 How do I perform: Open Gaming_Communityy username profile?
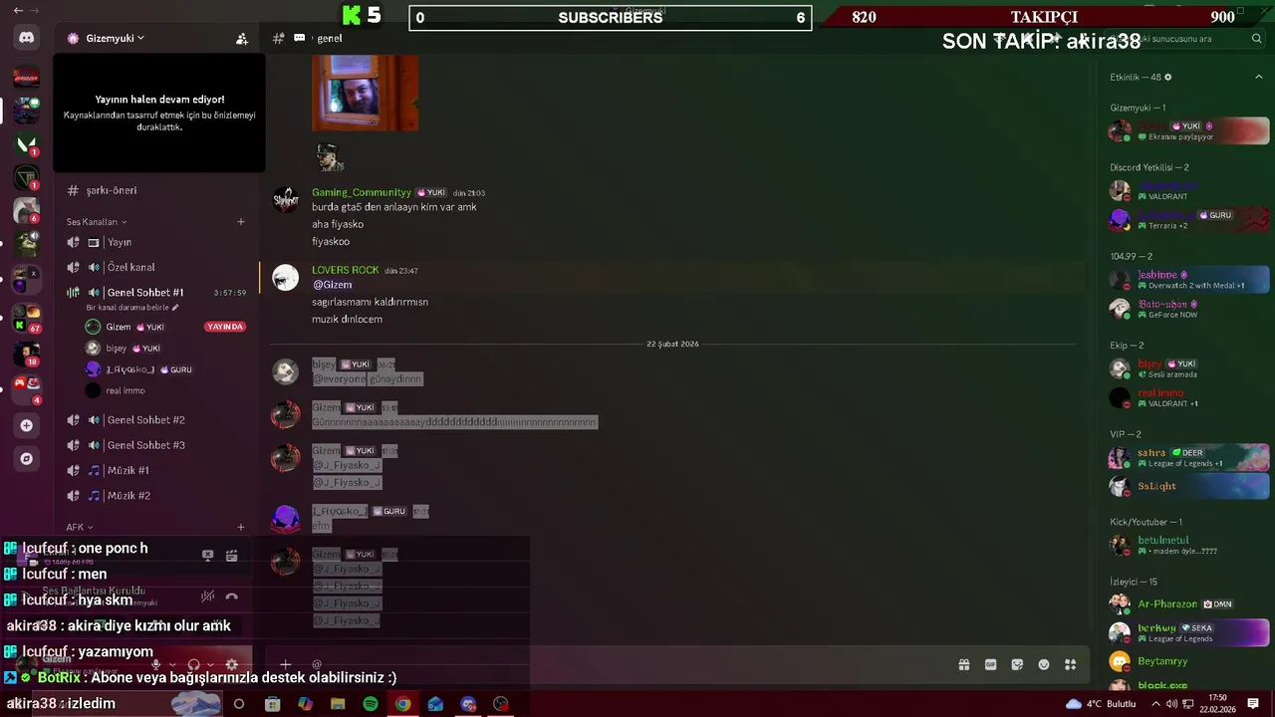click(362, 192)
